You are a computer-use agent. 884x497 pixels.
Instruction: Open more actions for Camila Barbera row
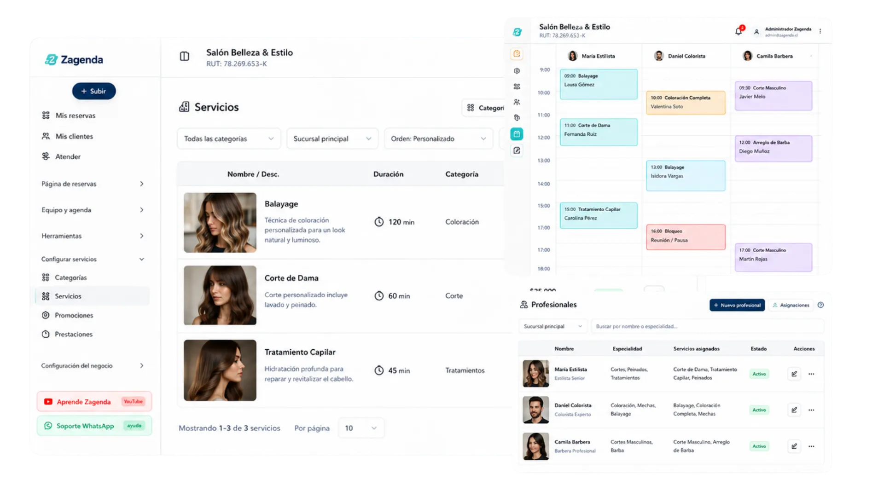point(811,446)
